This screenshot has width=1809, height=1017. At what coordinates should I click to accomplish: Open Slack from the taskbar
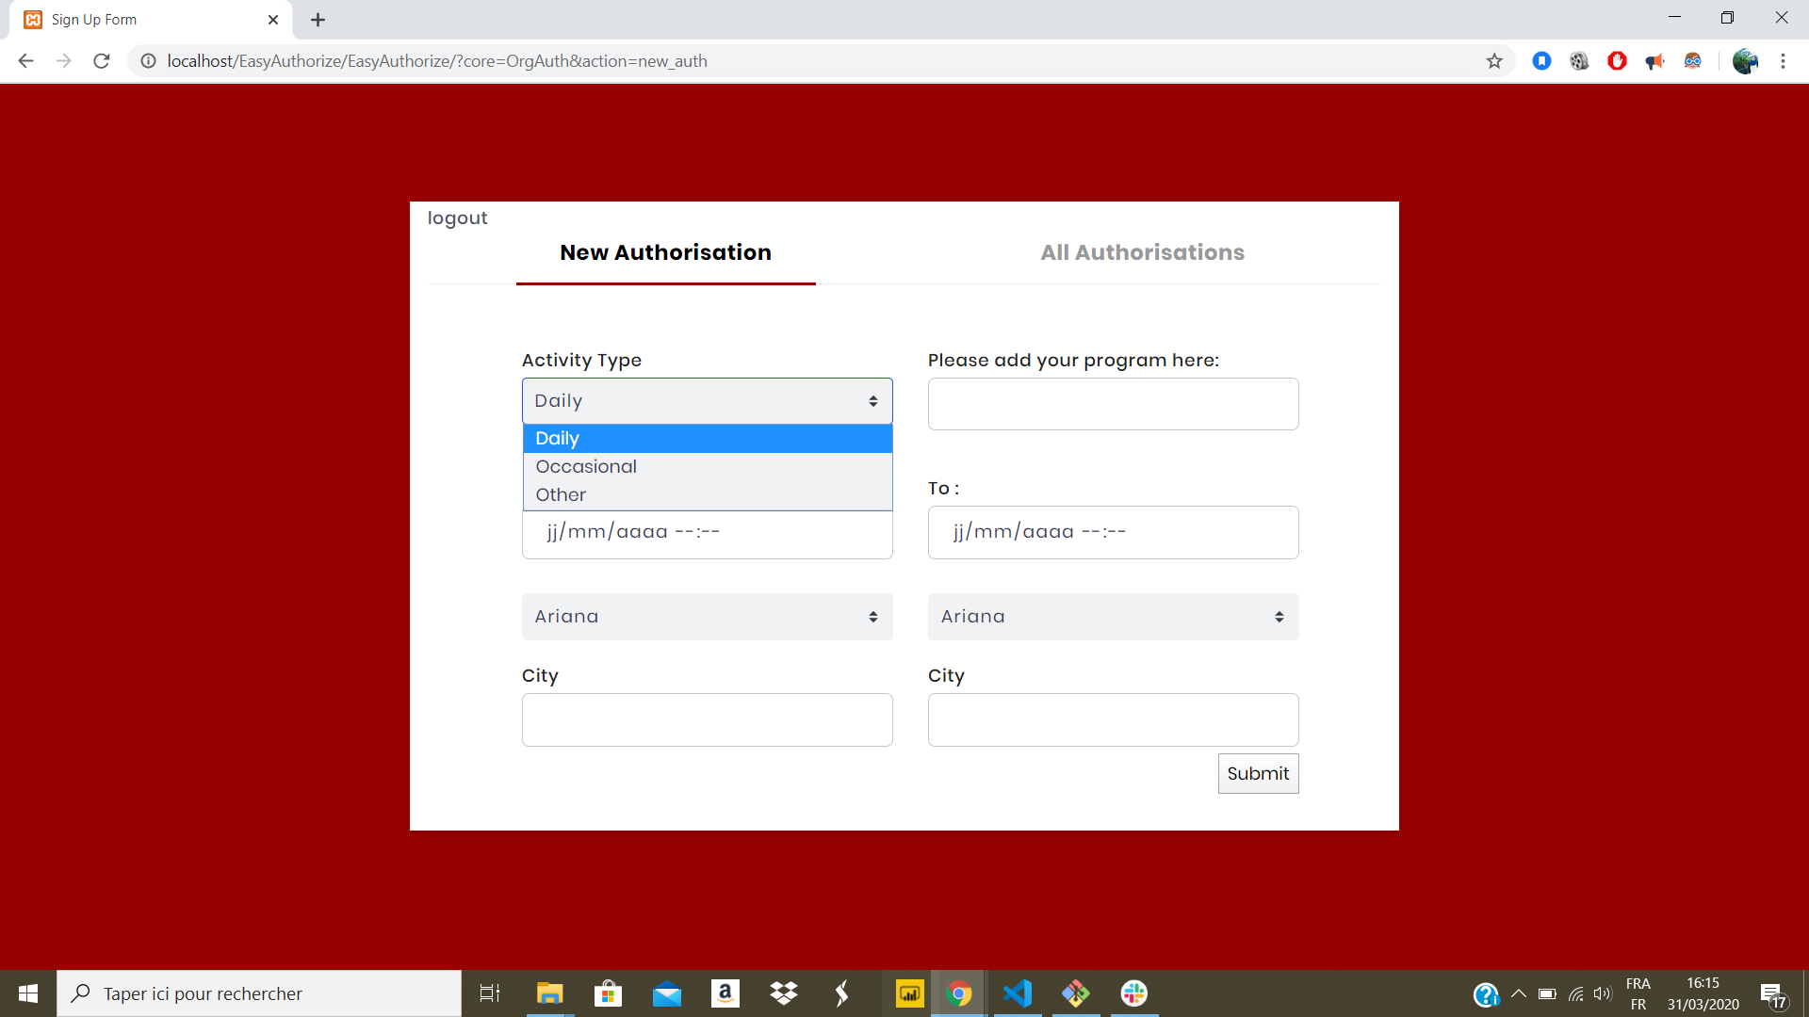[x=1133, y=993]
